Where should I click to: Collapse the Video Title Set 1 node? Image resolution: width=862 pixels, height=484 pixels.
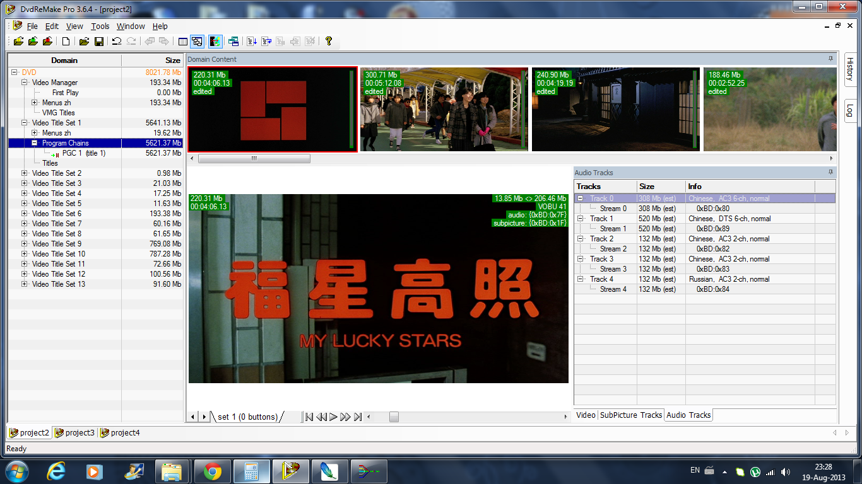coord(25,123)
